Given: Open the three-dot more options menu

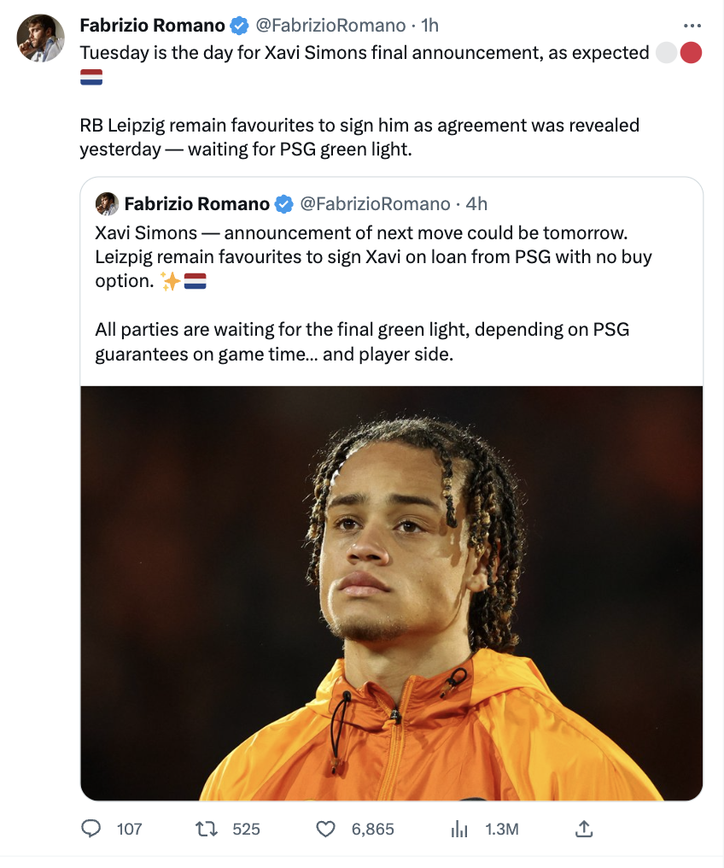Looking at the screenshot, I should [x=692, y=25].
